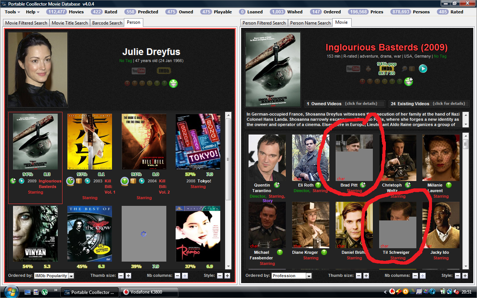Click the 147 Ordered counter
Screen dimensions: 477x298
(326, 12)
